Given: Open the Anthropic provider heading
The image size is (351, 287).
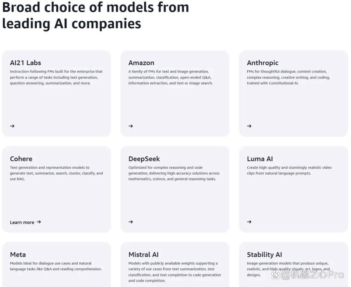Looking at the screenshot, I should click(263, 63).
